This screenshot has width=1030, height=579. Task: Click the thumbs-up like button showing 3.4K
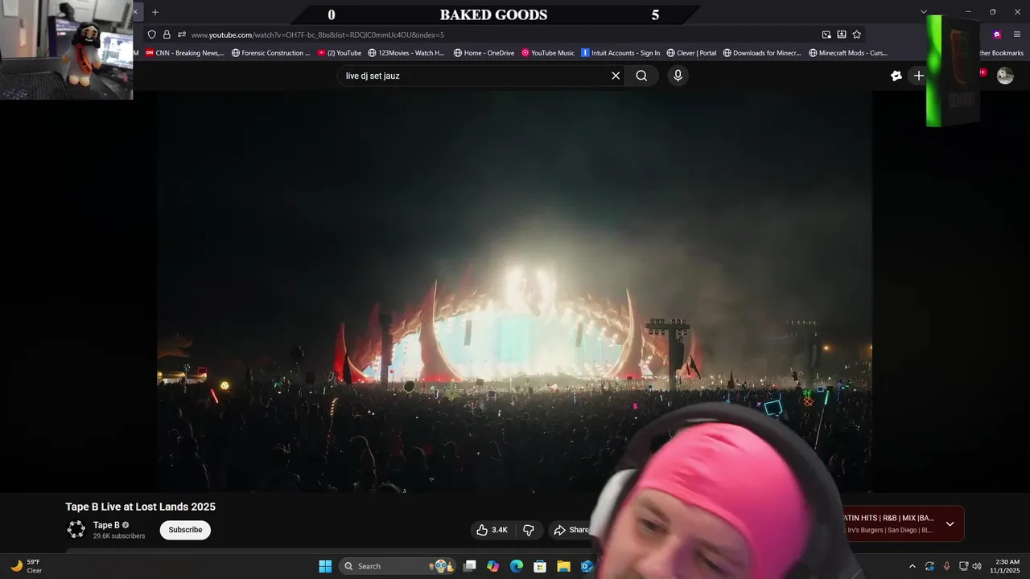click(x=492, y=530)
